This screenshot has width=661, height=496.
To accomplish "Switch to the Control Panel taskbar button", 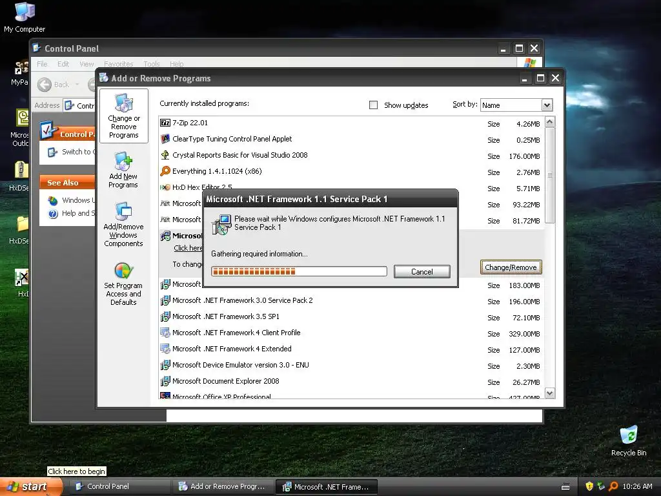I will (x=120, y=486).
